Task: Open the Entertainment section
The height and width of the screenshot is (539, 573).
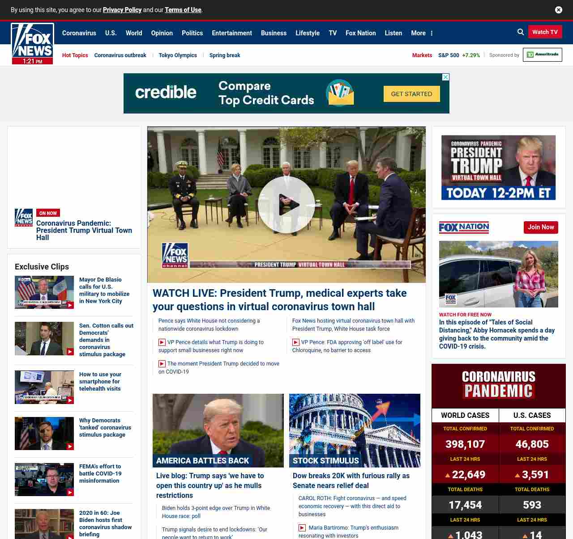Action: 231,33
